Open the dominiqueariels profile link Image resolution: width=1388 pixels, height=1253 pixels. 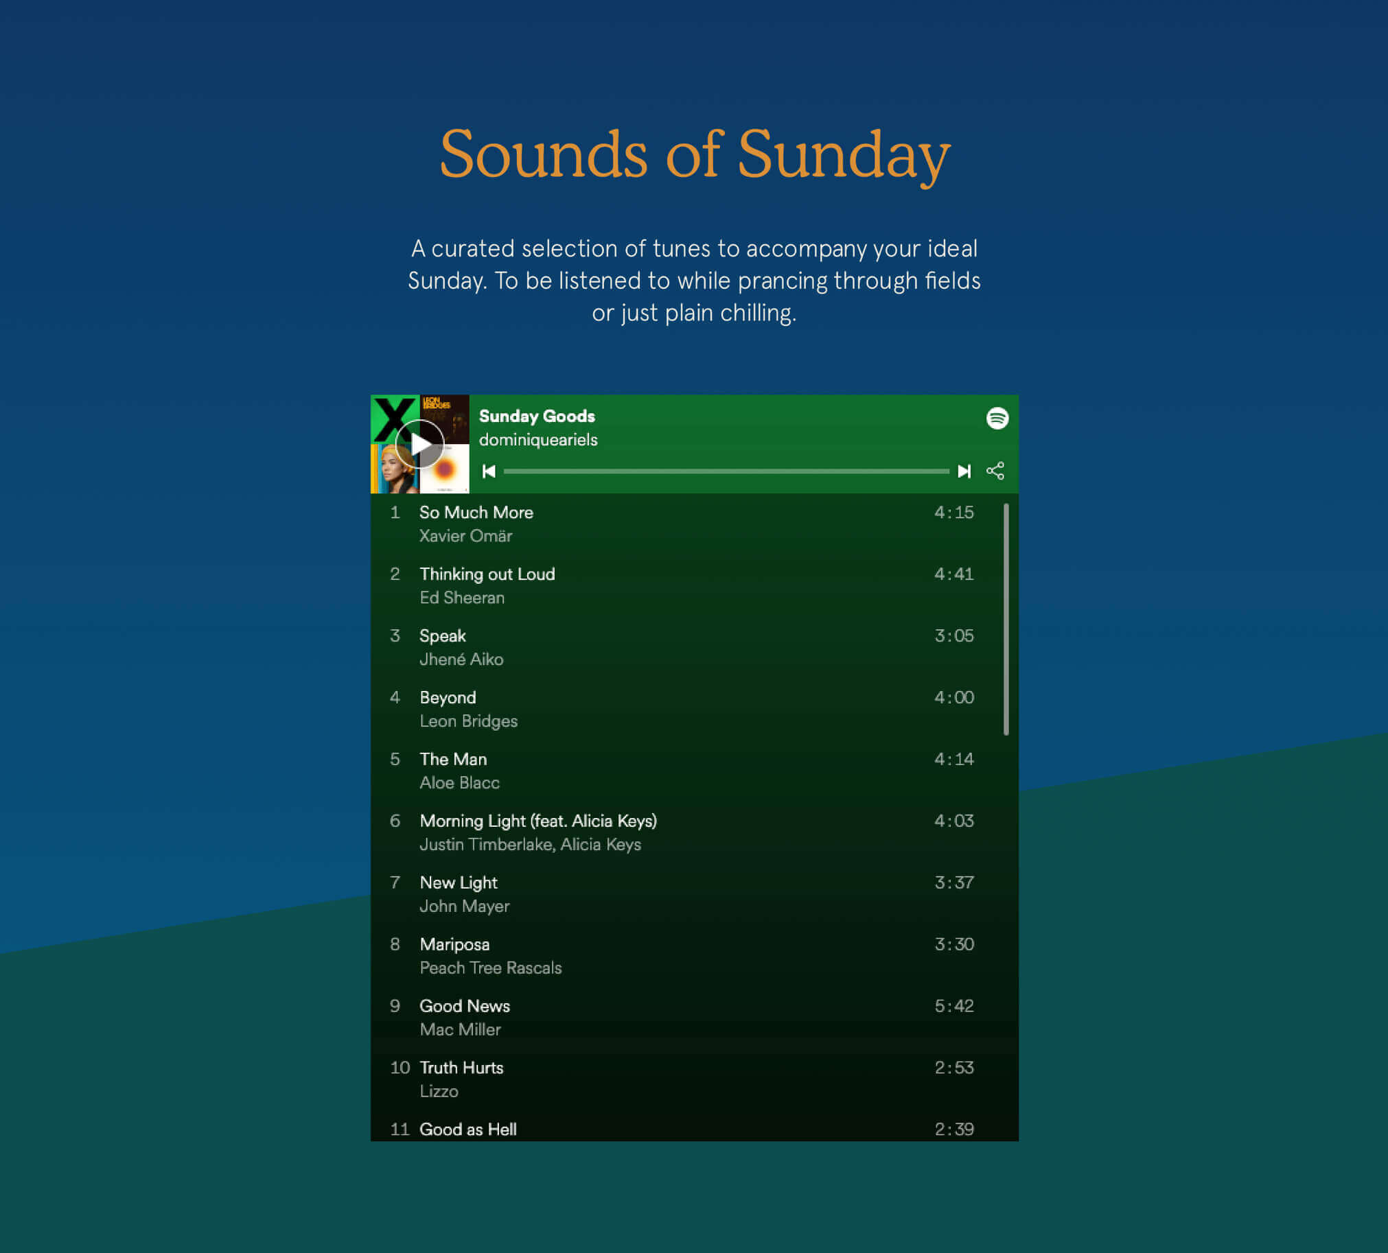point(538,440)
